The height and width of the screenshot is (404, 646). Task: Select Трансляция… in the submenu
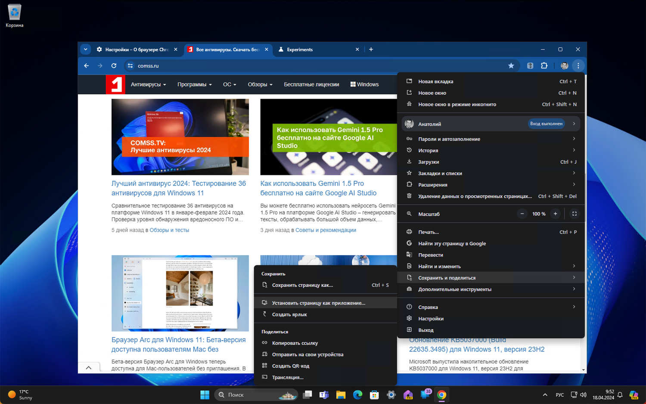pos(326,377)
